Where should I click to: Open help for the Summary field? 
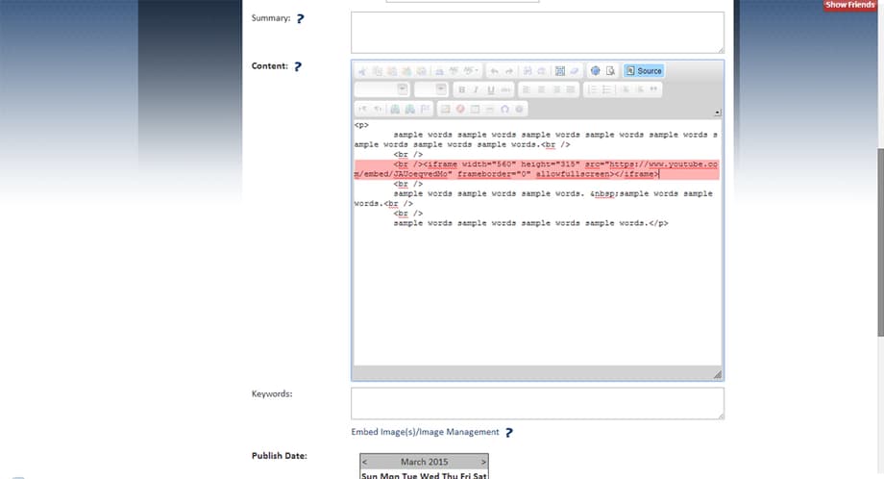coord(300,19)
